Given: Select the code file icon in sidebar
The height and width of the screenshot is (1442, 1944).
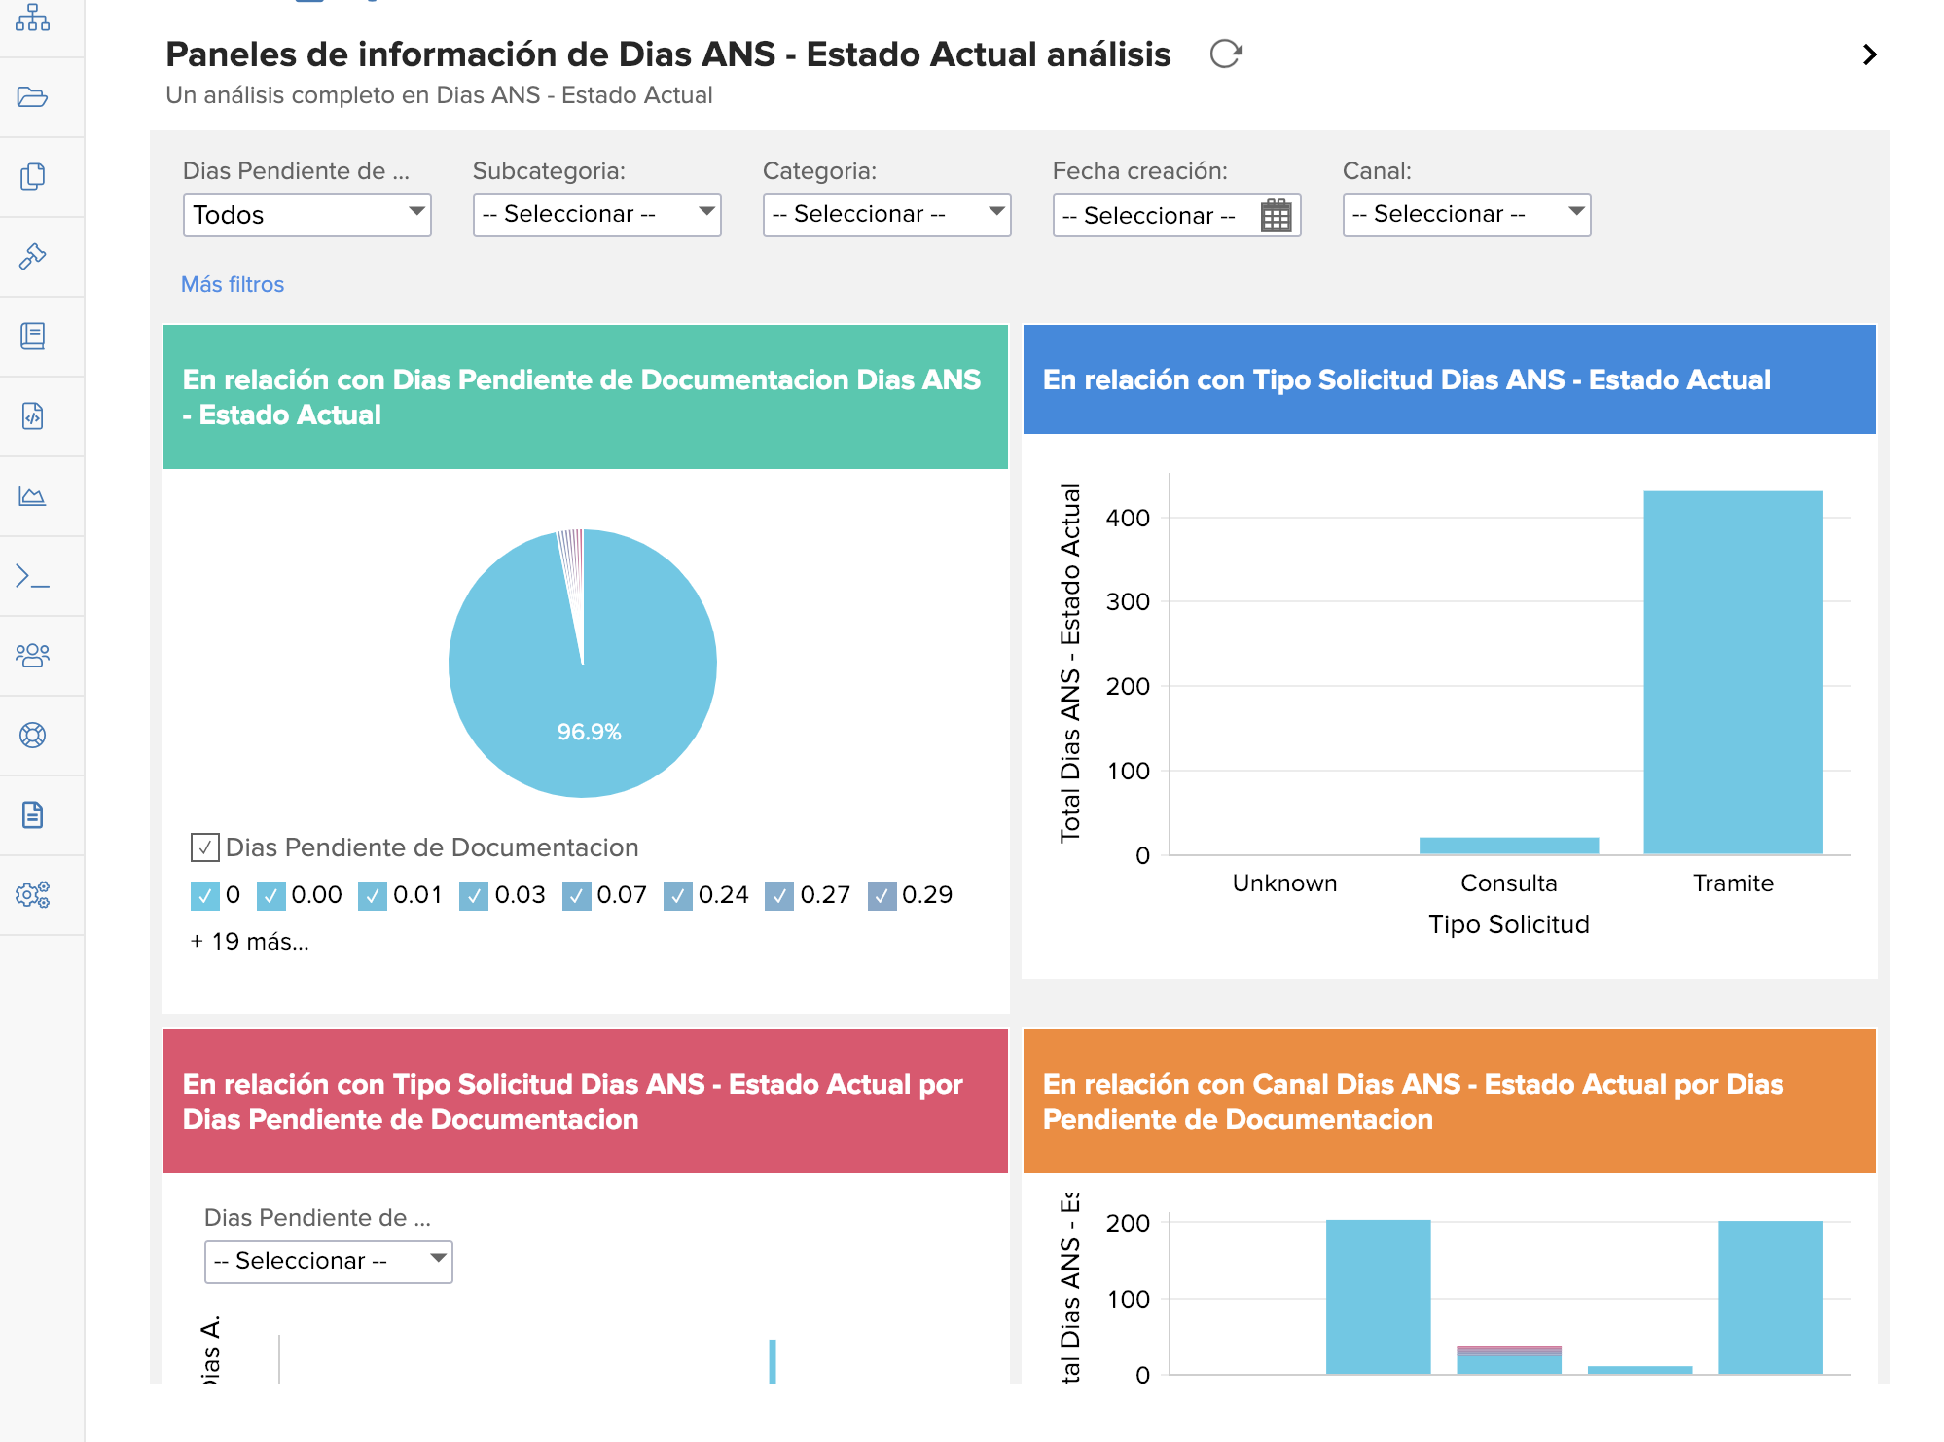Looking at the screenshot, I should click(34, 415).
